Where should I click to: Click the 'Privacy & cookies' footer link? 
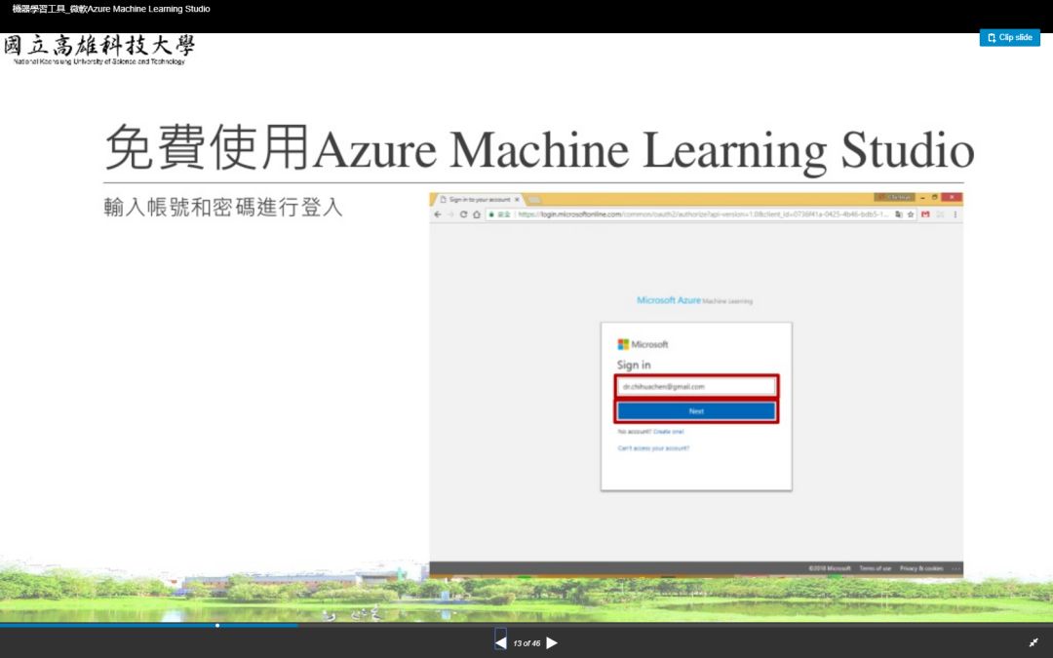pyautogui.click(x=921, y=568)
